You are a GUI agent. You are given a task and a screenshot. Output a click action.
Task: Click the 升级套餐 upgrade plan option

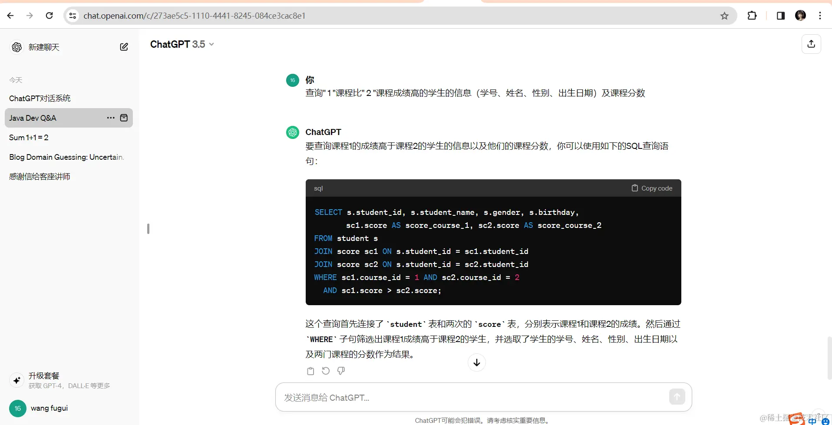(x=69, y=380)
